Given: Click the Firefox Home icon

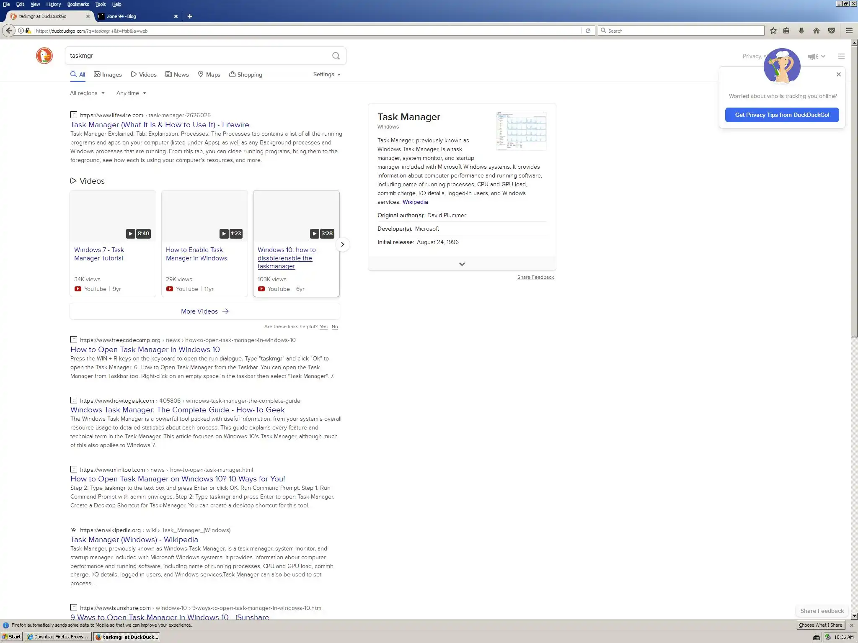Looking at the screenshot, I should pyautogui.click(x=816, y=31).
